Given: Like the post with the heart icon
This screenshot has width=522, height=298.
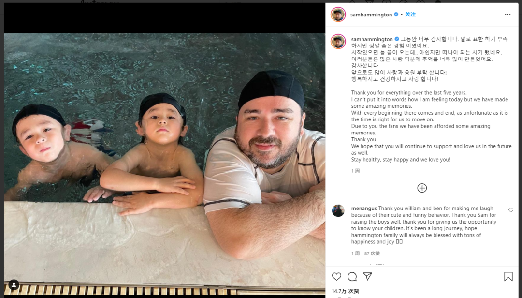Looking at the screenshot, I should (336, 276).
